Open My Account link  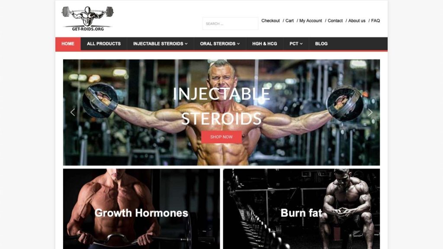(x=311, y=21)
